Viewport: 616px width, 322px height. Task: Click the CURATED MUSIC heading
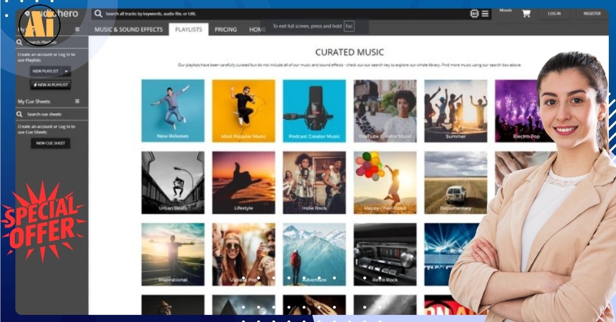(350, 52)
